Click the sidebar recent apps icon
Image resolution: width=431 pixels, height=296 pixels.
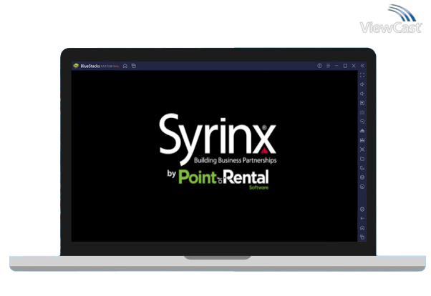[362, 237]
